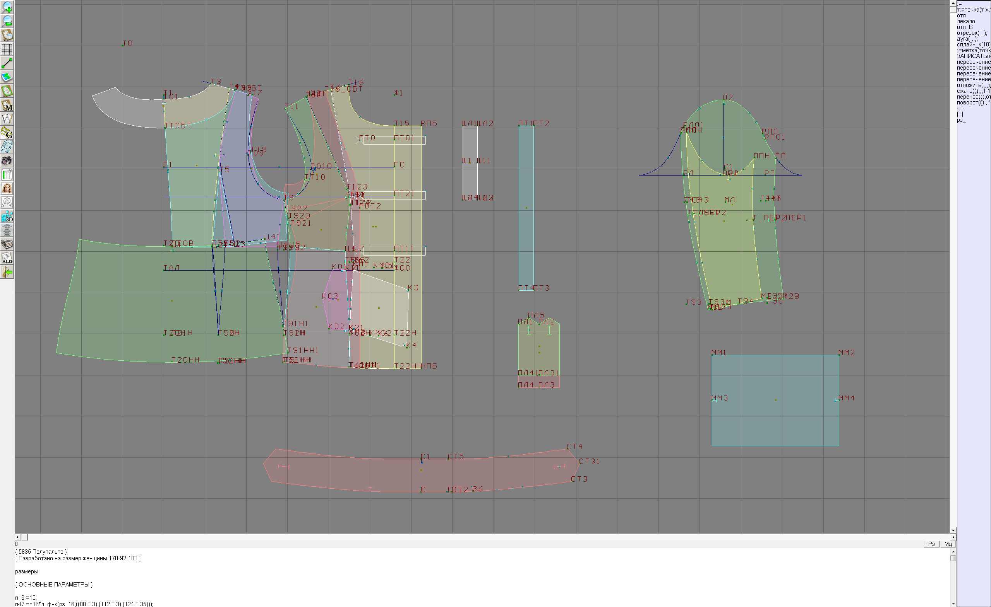The width and height of the screenshot is (991, 607).
Task: Open the pattern with M icon
Action: (7, 105)
